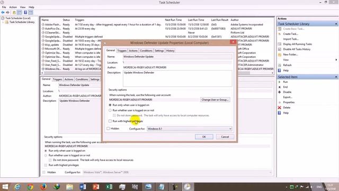Click the Refresh icon in Actions pane
This screenshot has height=191, width=339.
tap(280, 65)
